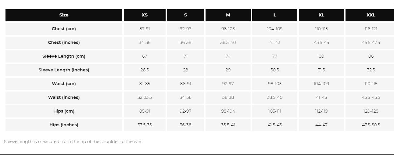This screenshot has width=394, height=155.
Task: Click the Size header cell
Action: (x=64, y=15)
